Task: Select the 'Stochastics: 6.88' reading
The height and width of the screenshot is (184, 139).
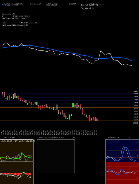Action: coord(9,14)
